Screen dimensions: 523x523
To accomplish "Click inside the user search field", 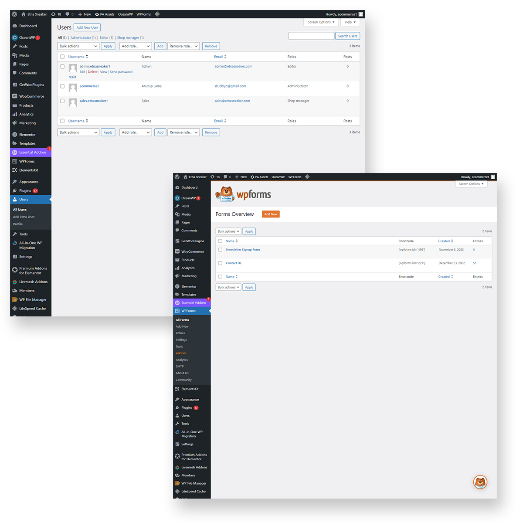I will 311,36.
